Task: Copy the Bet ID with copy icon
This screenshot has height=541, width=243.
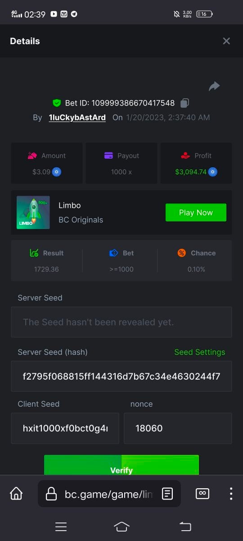Action: [184, 103]
